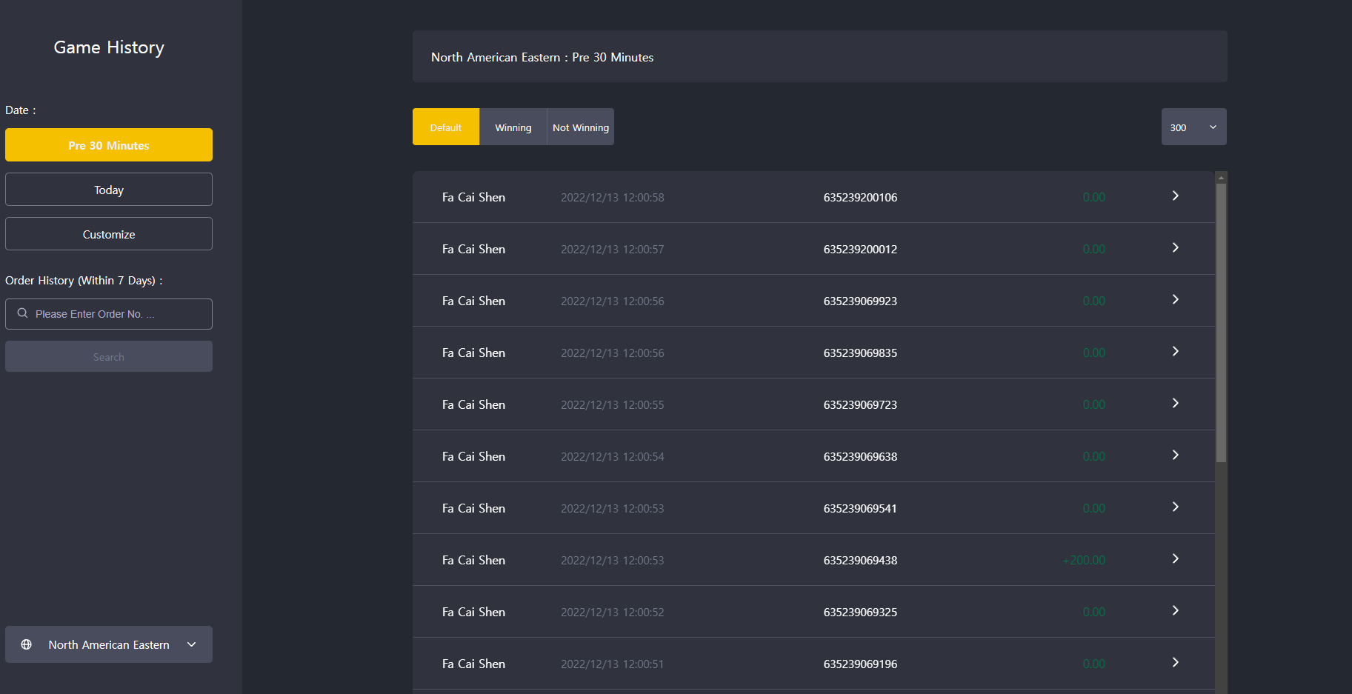
Task: Expand details for order 635239069638
Action: tap(1176, 455)
